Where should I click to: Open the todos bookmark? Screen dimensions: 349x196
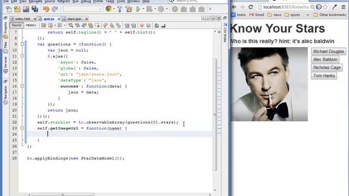coord(238,15)
